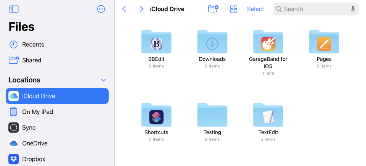366x166 pixels.
Task: Open the More options ellipsis menu
Action: 101,9
